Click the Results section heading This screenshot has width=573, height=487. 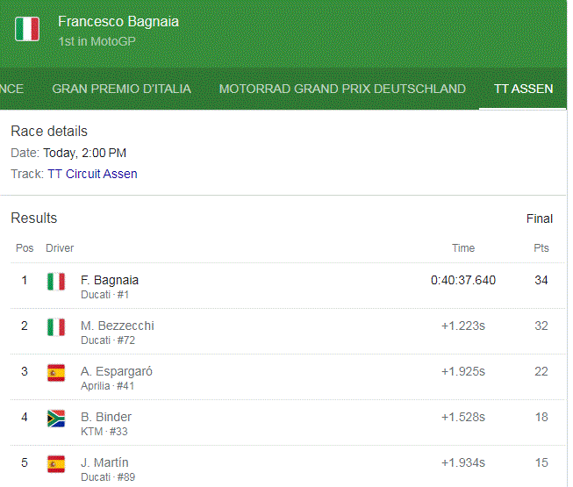(34, 218)
